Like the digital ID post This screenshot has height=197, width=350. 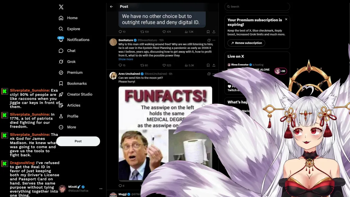coord(164,32)
